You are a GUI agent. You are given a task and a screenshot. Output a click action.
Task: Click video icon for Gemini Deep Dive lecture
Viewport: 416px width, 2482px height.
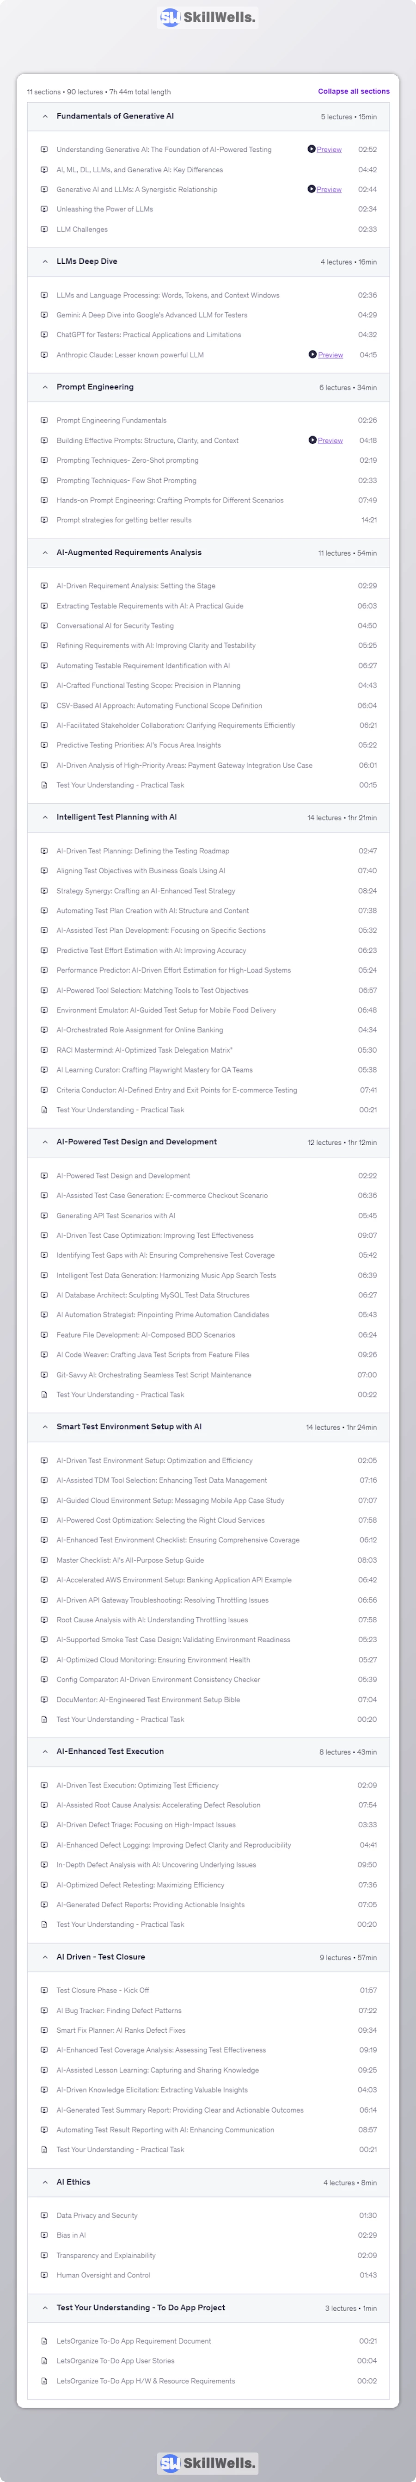coord(44,315)
